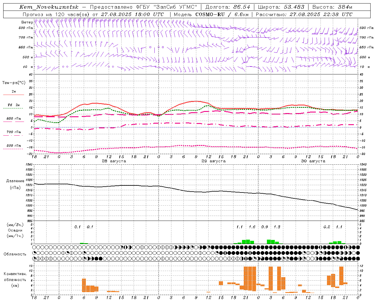
Task: Click the 850 гПа label in temperature legend
Action: pyautogui.click(x=14, y=119)
